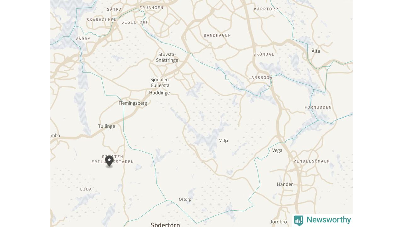Click the Jordbro place label
403x227 pixels.
279,222
